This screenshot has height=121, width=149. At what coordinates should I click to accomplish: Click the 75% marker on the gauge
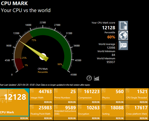34,40
